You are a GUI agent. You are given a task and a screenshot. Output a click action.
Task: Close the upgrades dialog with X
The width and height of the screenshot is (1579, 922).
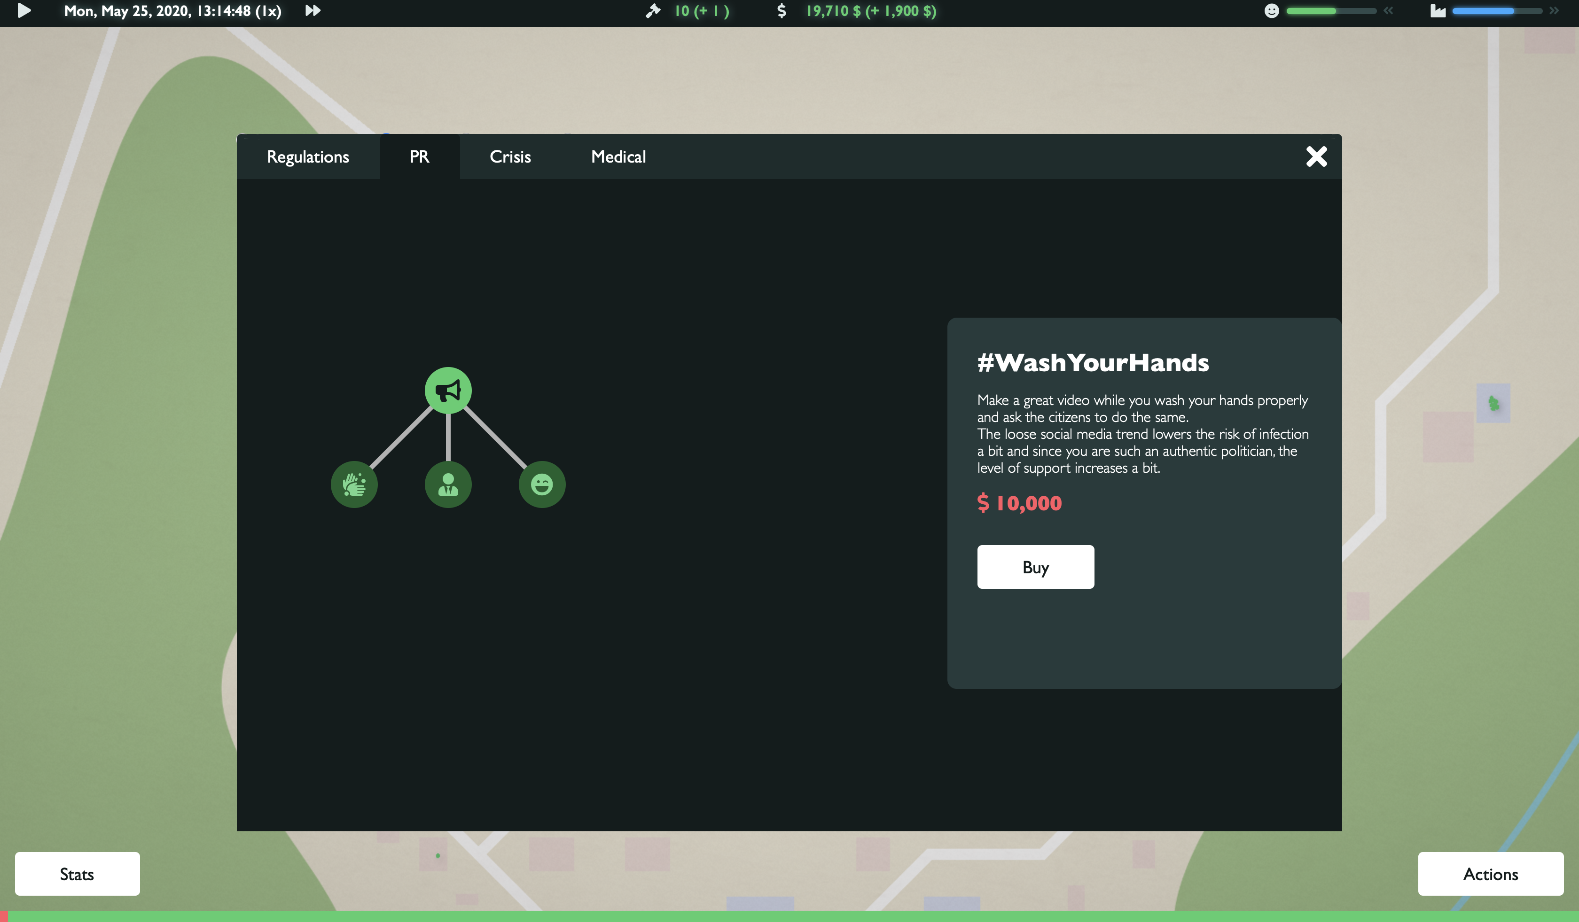[1316, 156]
